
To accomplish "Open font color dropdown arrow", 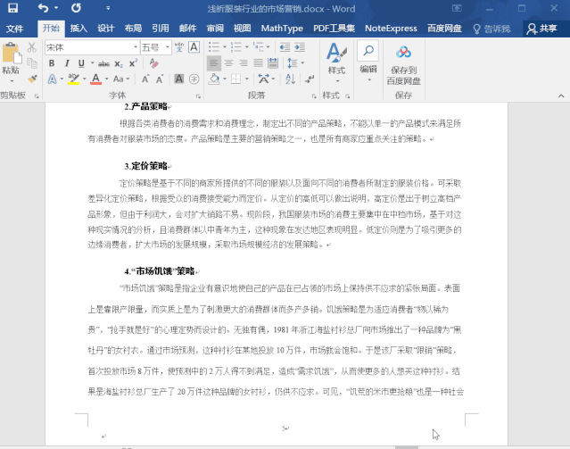I will pos(106,79).
